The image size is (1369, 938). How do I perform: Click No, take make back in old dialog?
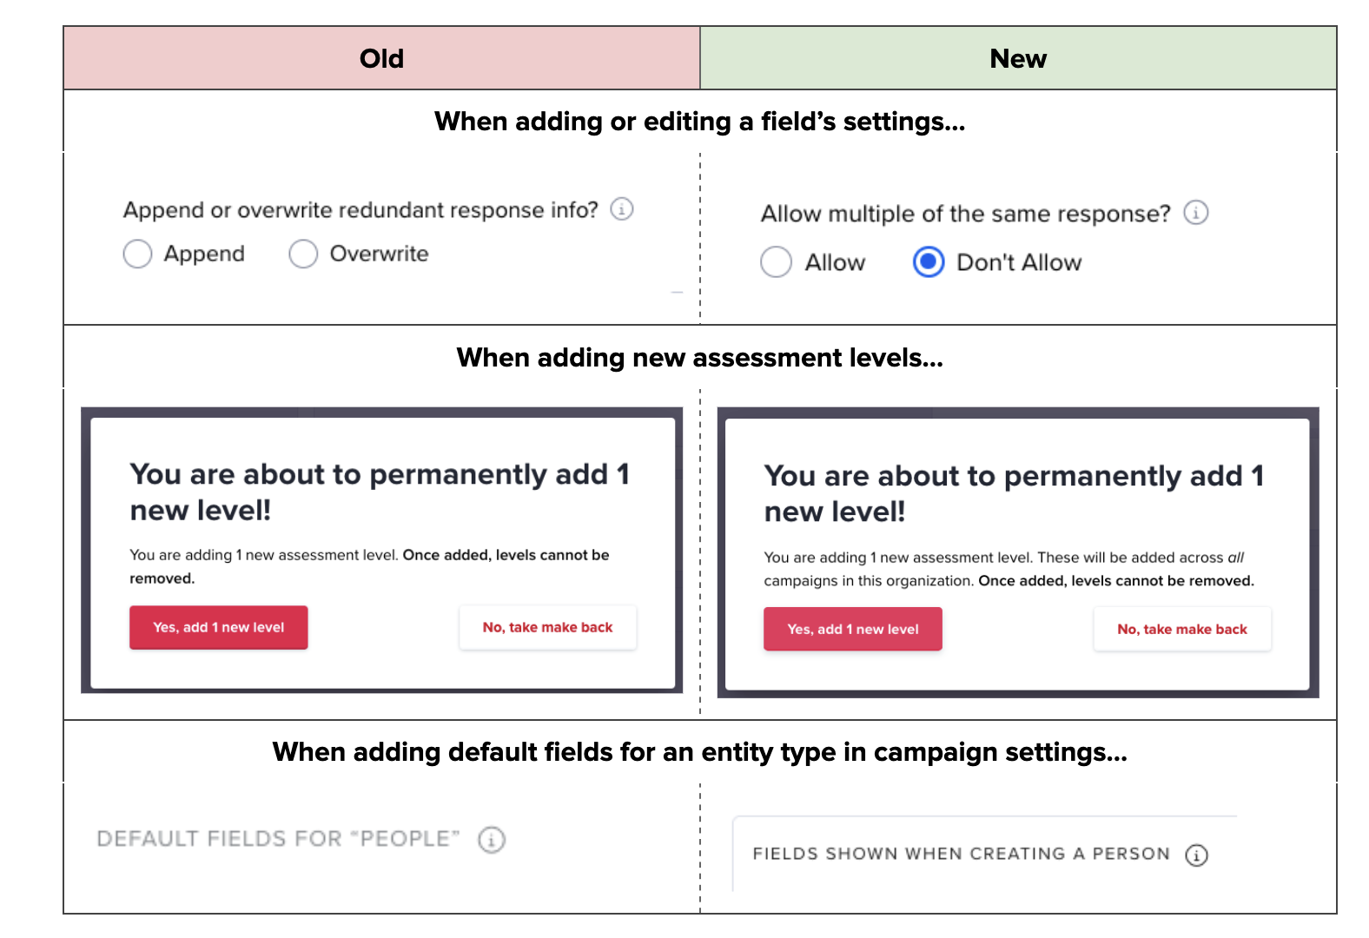pyautogui.click(x=548, y=627)
